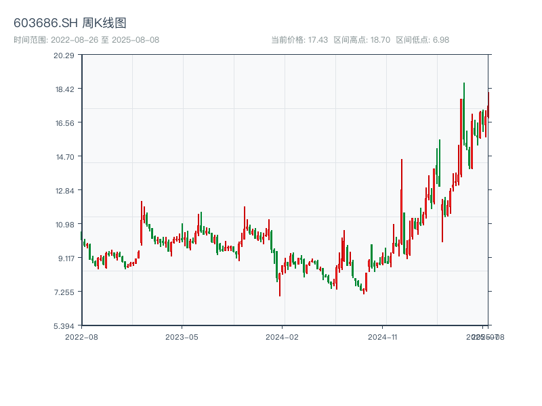Click the current price 当前价格: 17.43
The height and width of the screenshot is (406, 542).
click(299, 40)
